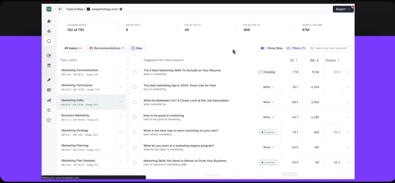Screen dimensions: 395x183
Task: Click the info icon next to peepstrategy.com
Action: tap(121, 9)
